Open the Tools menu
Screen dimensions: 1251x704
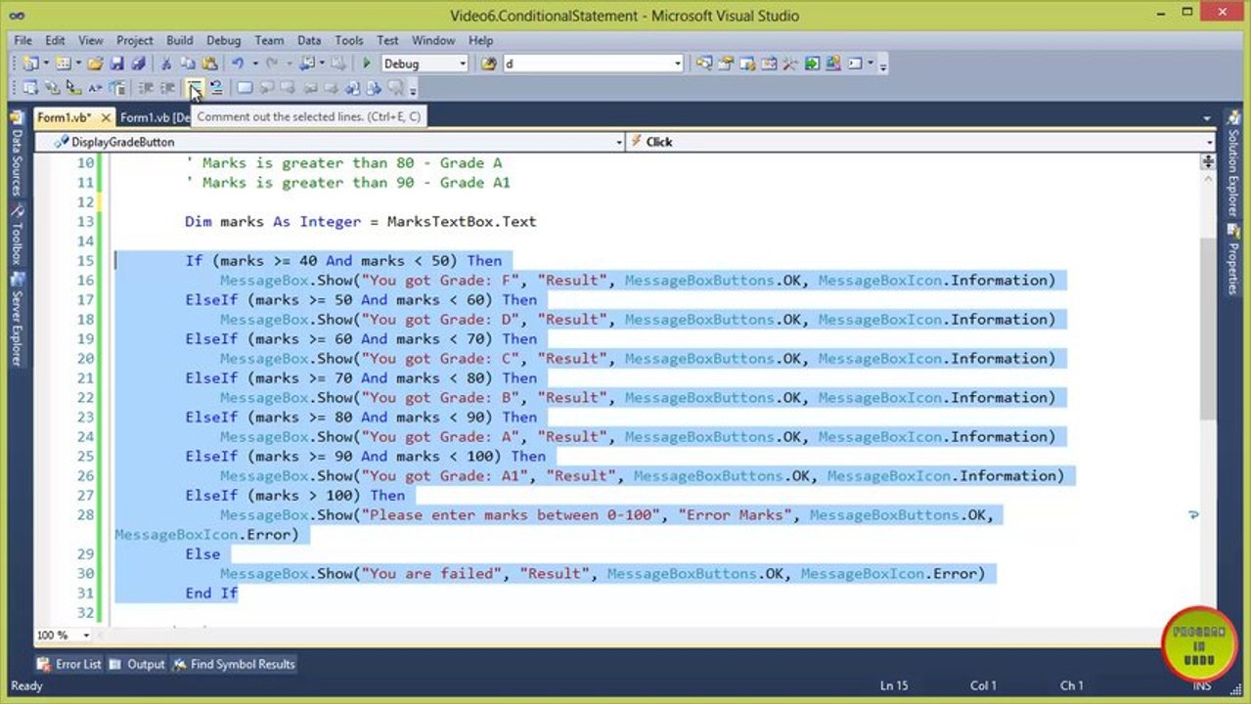click(348, 40)
